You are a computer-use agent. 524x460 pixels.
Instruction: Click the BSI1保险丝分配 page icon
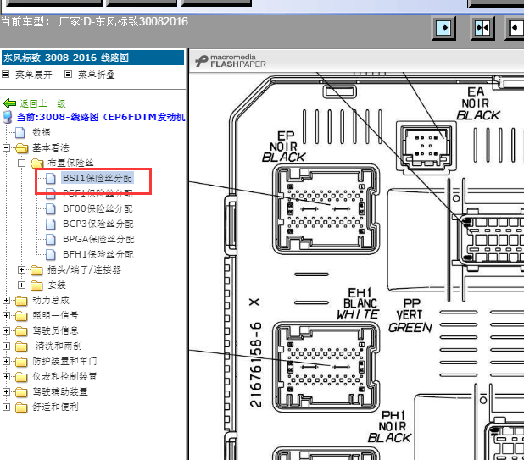click(51, 178)
